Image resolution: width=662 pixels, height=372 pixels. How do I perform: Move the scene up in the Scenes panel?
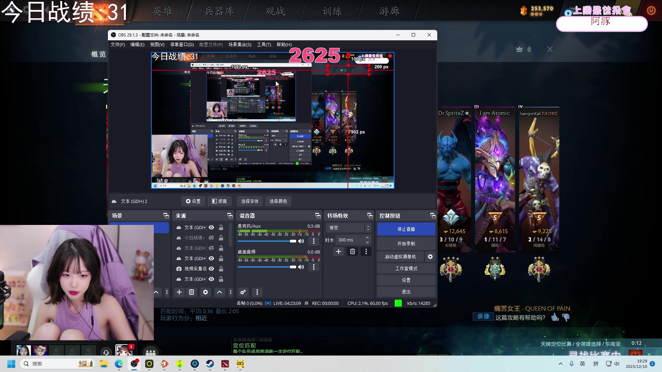click(x=156, y=292)
